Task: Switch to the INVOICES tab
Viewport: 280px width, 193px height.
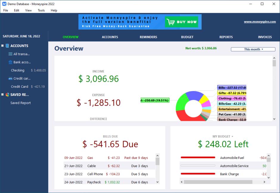Action: tap(265, 37)
